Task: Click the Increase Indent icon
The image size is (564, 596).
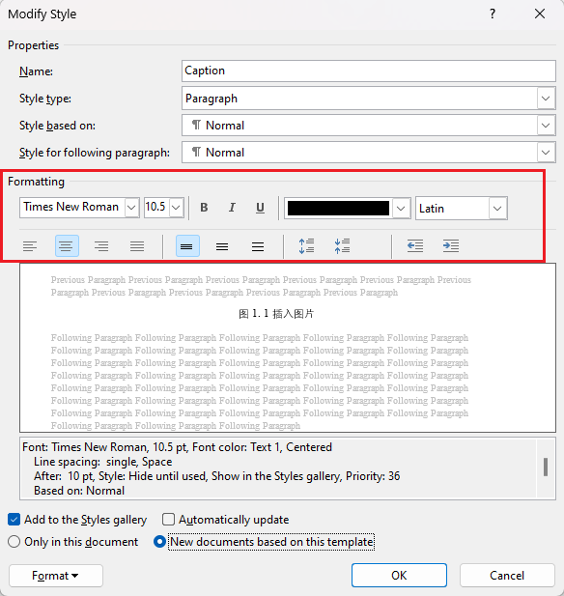Action: click(x=451, y=246)
